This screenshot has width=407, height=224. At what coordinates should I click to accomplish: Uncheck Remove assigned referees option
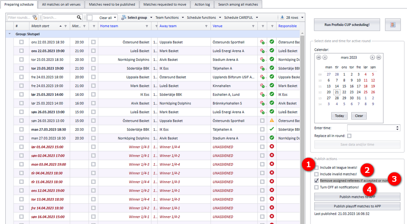[316, 181]
